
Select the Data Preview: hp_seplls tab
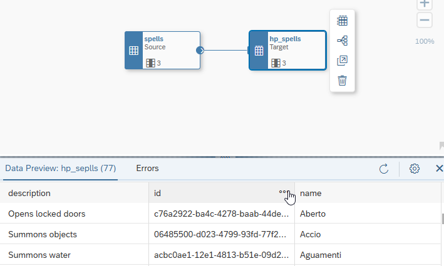click(59, 168)
